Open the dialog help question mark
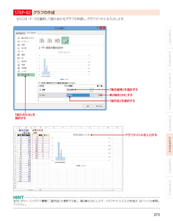The width and height of the screenshot is (173, 221). tap(97, 28)
